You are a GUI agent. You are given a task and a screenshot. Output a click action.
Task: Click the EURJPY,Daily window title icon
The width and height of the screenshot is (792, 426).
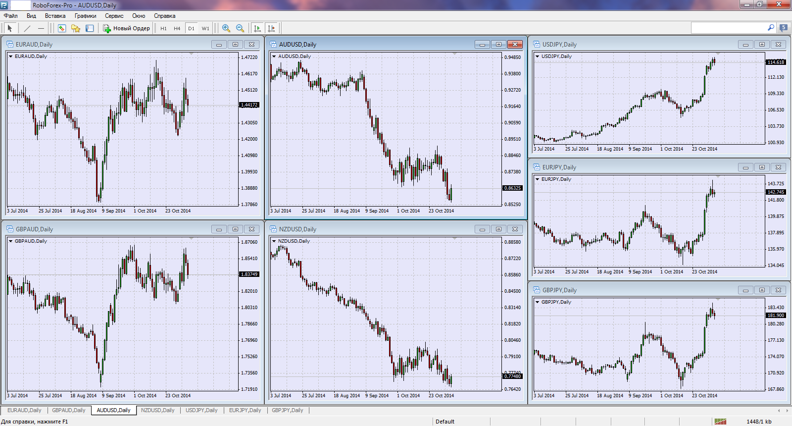click(x=537, y=167)
